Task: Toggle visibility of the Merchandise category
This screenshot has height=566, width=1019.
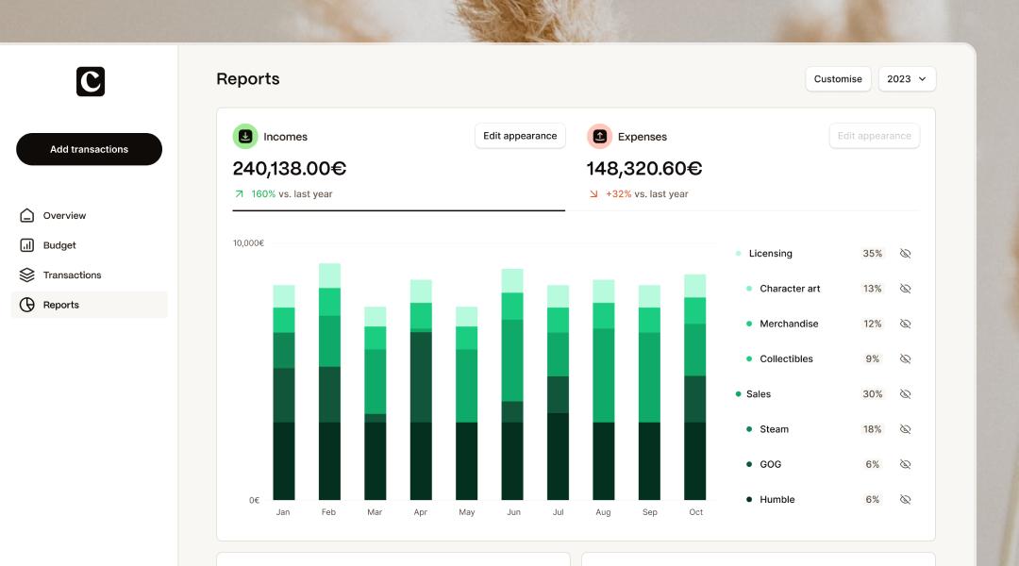Action: point(905,324)
